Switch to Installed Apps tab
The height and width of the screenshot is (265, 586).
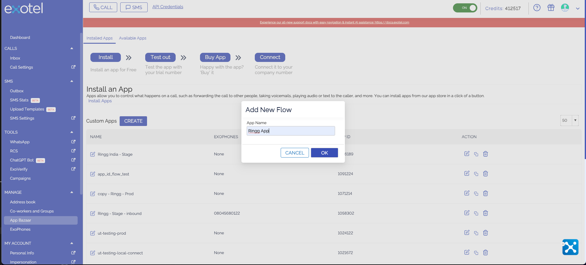tap(100, 38)
